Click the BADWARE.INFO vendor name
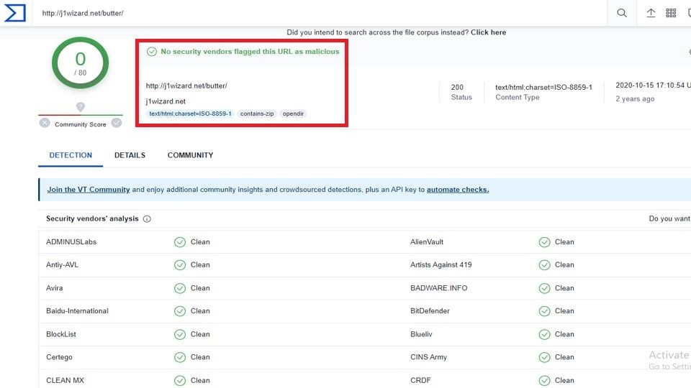This screenshot has width=691, height=388. tap(438, 288)
